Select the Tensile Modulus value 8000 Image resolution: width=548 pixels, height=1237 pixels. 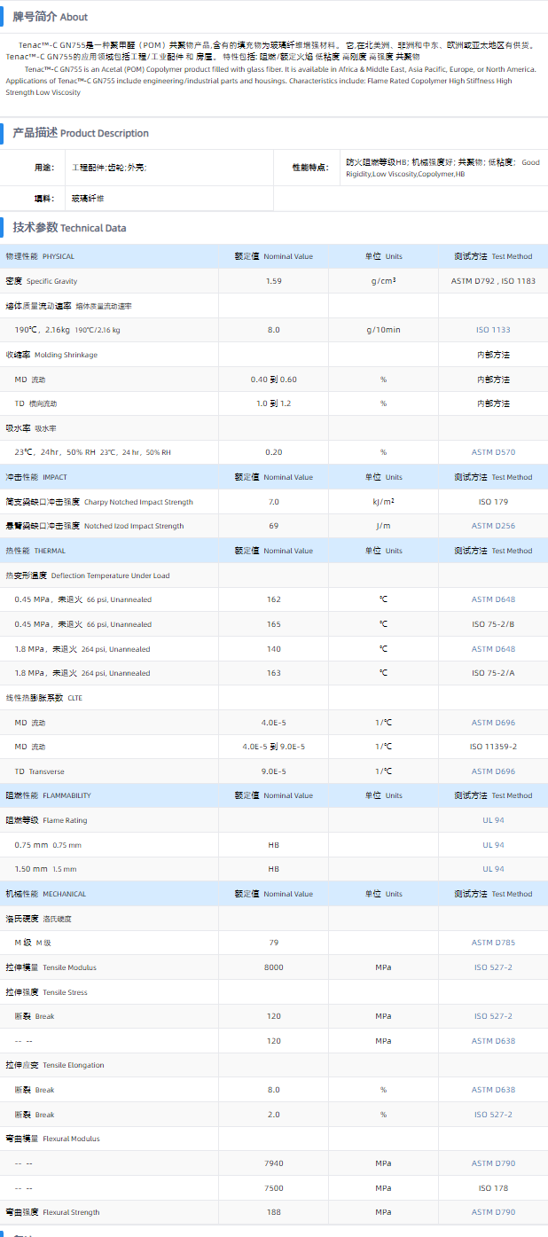[273, 967]
